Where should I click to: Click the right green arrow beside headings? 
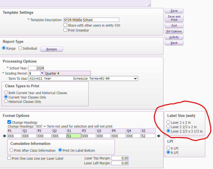[159, 136]
